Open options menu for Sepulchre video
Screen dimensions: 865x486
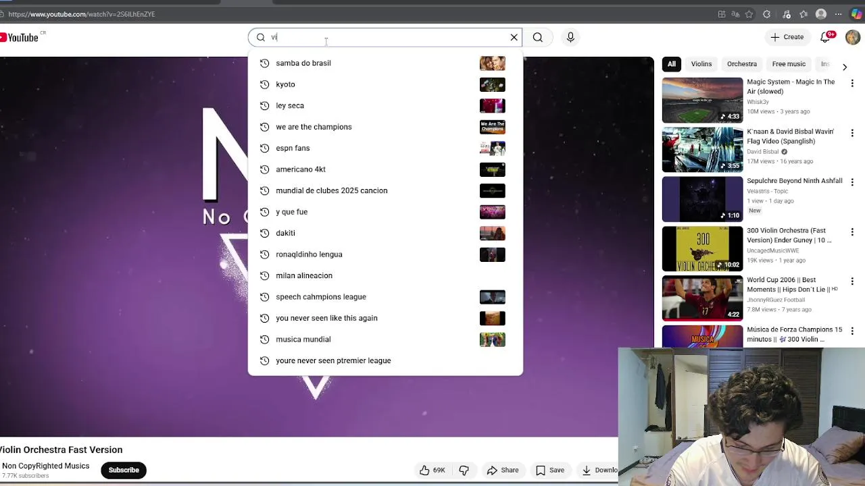click(x=852, y=182)
